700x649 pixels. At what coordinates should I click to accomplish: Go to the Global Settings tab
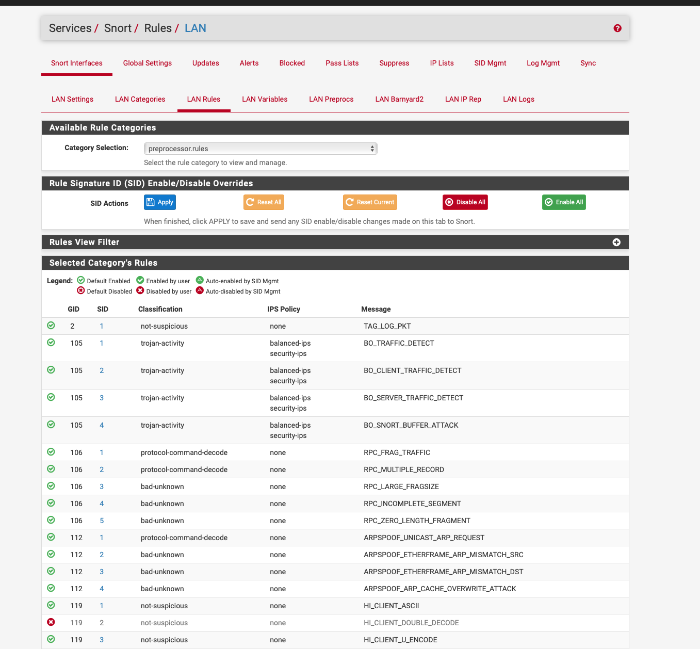(148, 63)
